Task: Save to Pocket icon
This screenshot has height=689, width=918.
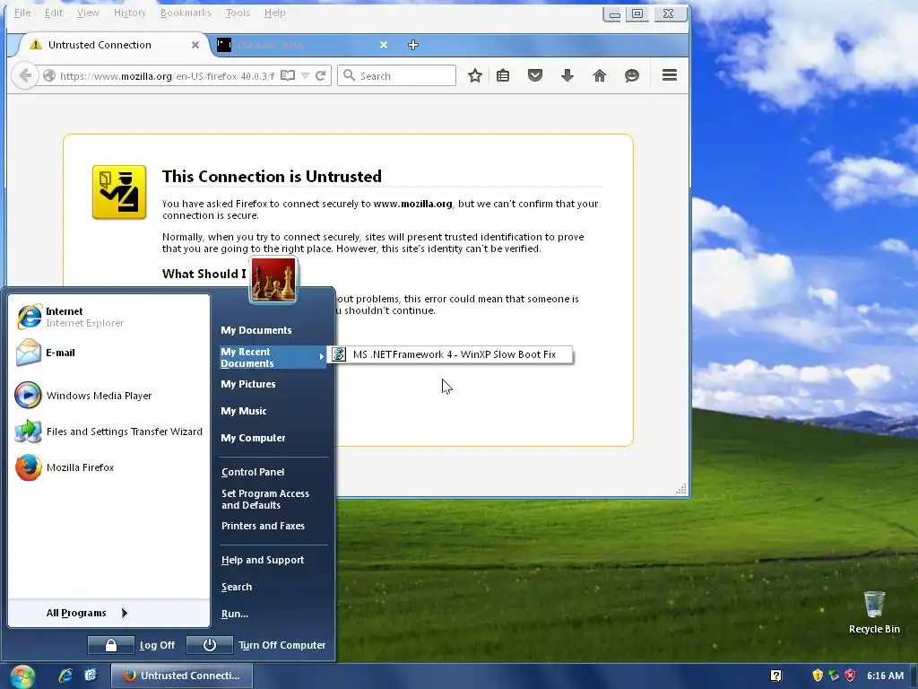Action: (535, 75)
